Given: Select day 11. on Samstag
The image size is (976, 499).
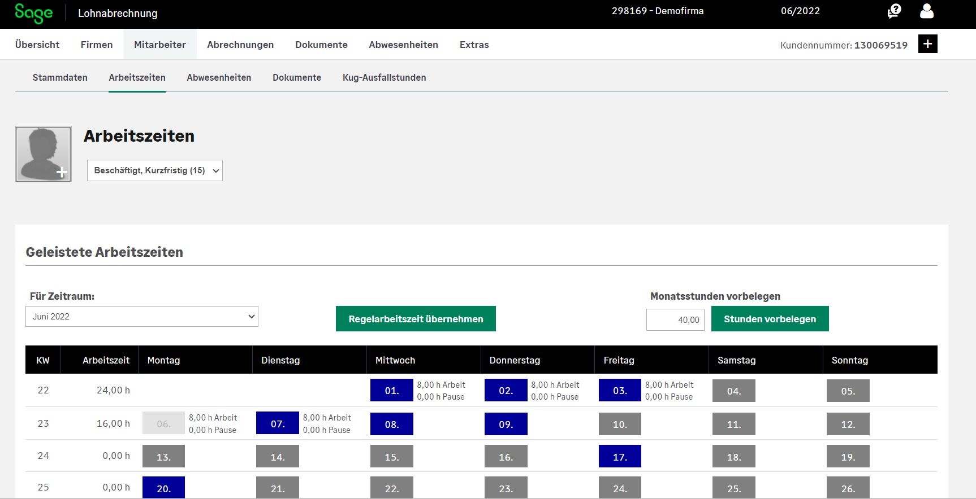Looking at the screenshot, I should 734,424.
